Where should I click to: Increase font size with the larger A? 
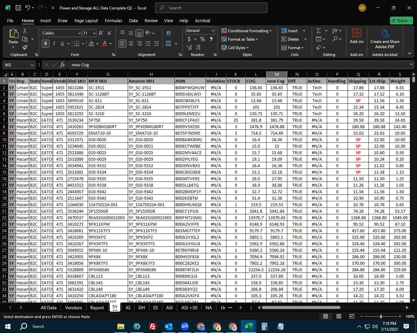101,33
